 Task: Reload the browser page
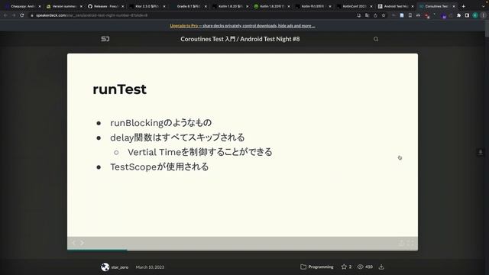click(x=22, y=15)
